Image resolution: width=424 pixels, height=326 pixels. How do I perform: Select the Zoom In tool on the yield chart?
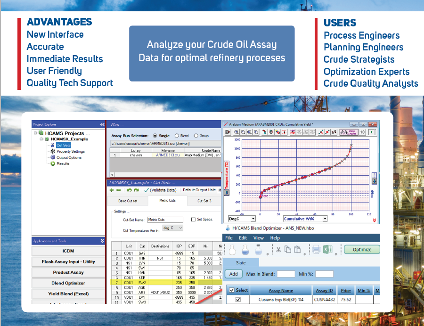click(236, 132)
